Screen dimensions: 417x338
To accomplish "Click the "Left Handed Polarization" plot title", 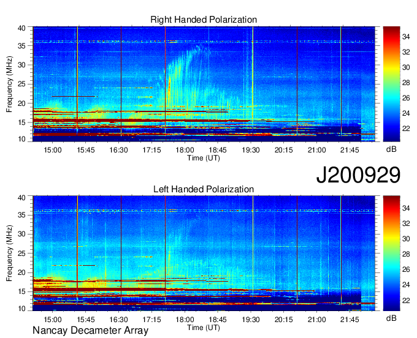I will (204, 189).
